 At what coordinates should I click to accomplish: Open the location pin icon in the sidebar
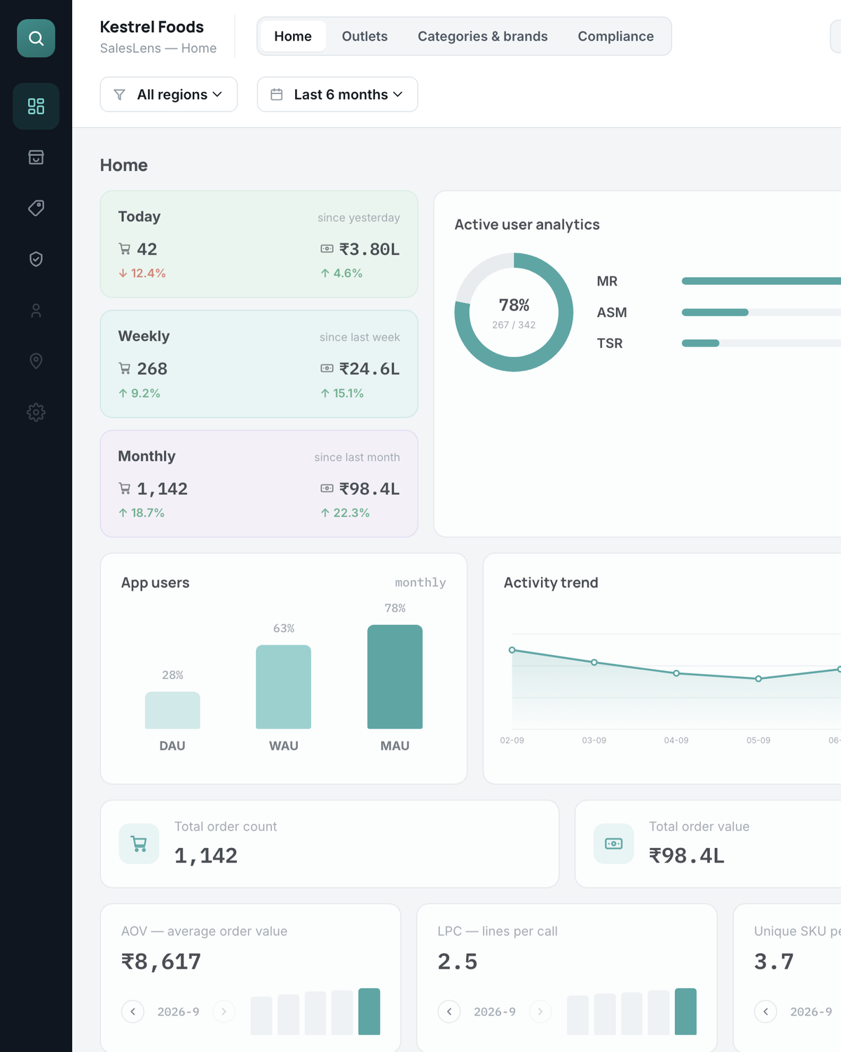[36, 360]
